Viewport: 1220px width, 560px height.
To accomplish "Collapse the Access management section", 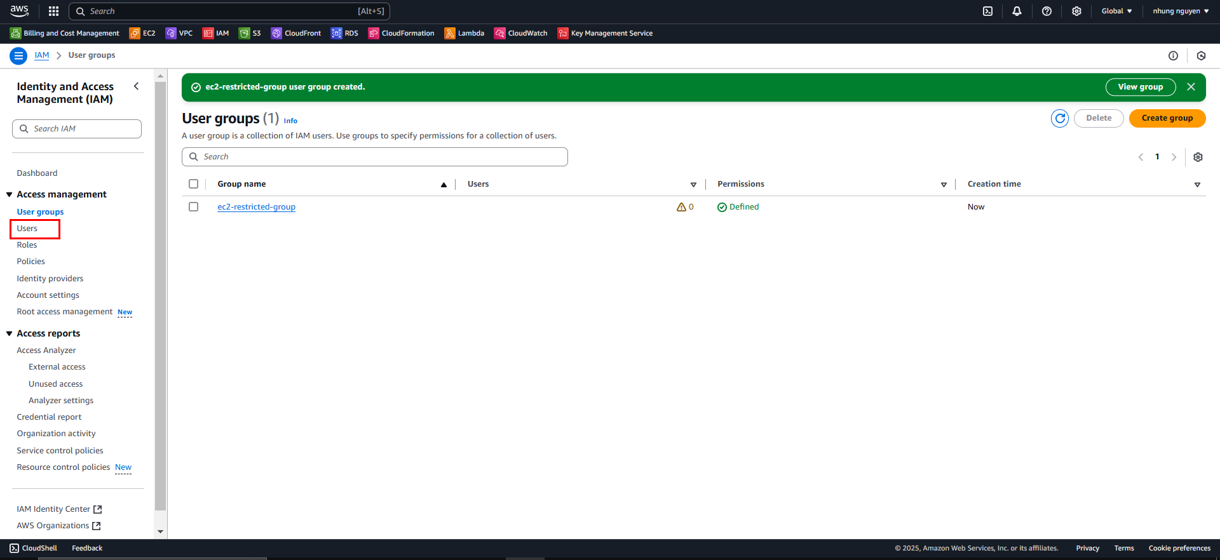I will coord(9,194).
